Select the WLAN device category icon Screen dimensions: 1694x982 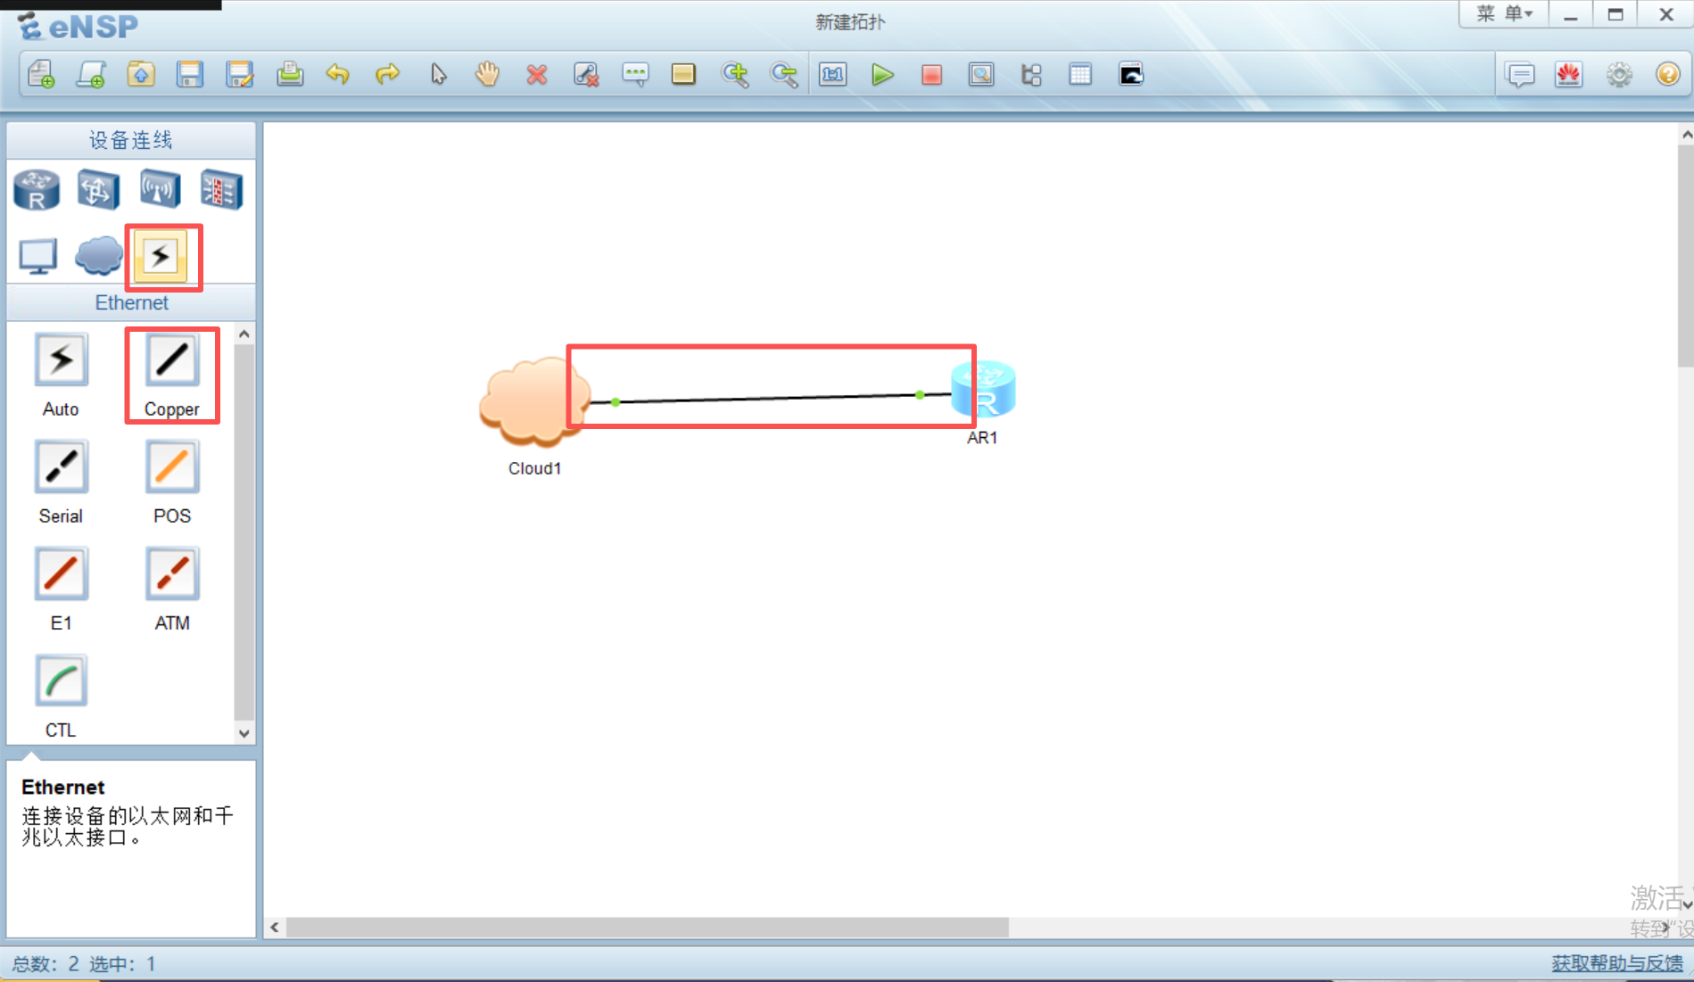pyautogui.click(x=160, y=190)
